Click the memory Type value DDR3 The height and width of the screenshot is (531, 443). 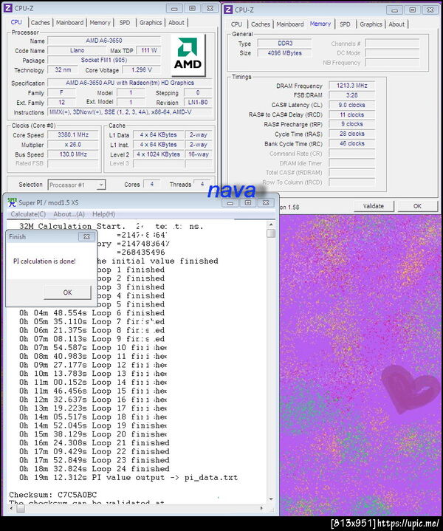click(x=284, y=44)
